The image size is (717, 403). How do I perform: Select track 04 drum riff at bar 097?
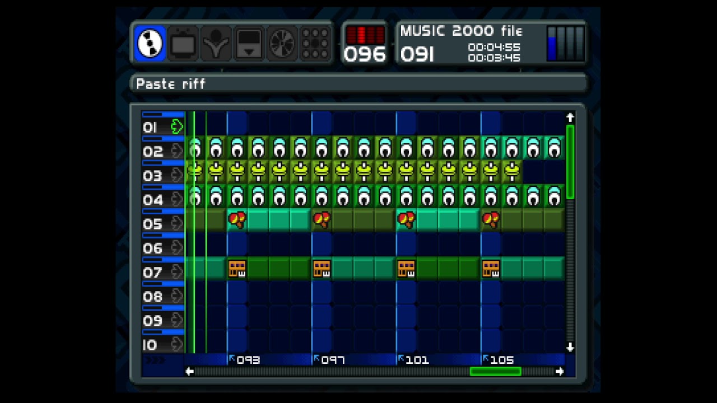(x=322, y=196)
